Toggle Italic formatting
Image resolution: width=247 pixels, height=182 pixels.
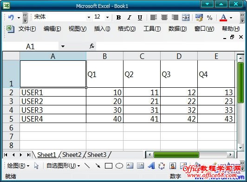(x=129, y=18)
